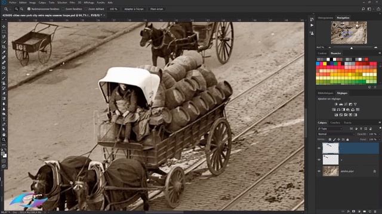The width and height of the screenshot is (382, 214).
Task: Add an Invert adjustment
Action: (336, 115)
